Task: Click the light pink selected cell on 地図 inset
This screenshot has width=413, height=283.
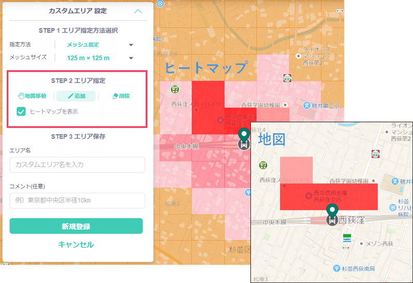Action: pos(296,170)
